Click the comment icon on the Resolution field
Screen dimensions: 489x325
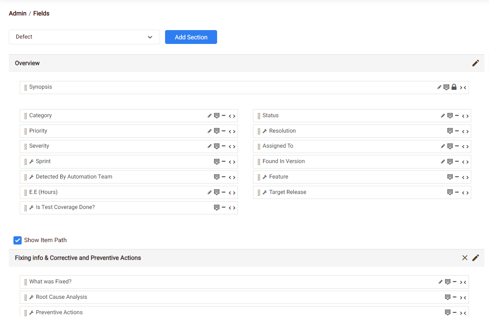(x=450, y=131)
